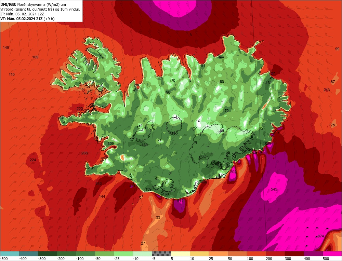The image size is (342, 261).
Task: Click the initial time line 'IT: Mán. 05. 02. 2024 12Z'
Action: [22, 14]
